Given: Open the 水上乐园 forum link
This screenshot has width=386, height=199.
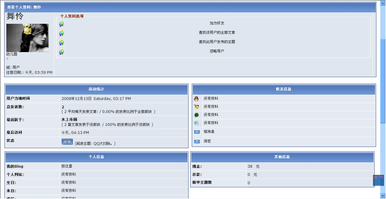Looking at the screenshot, I should 69,120.
